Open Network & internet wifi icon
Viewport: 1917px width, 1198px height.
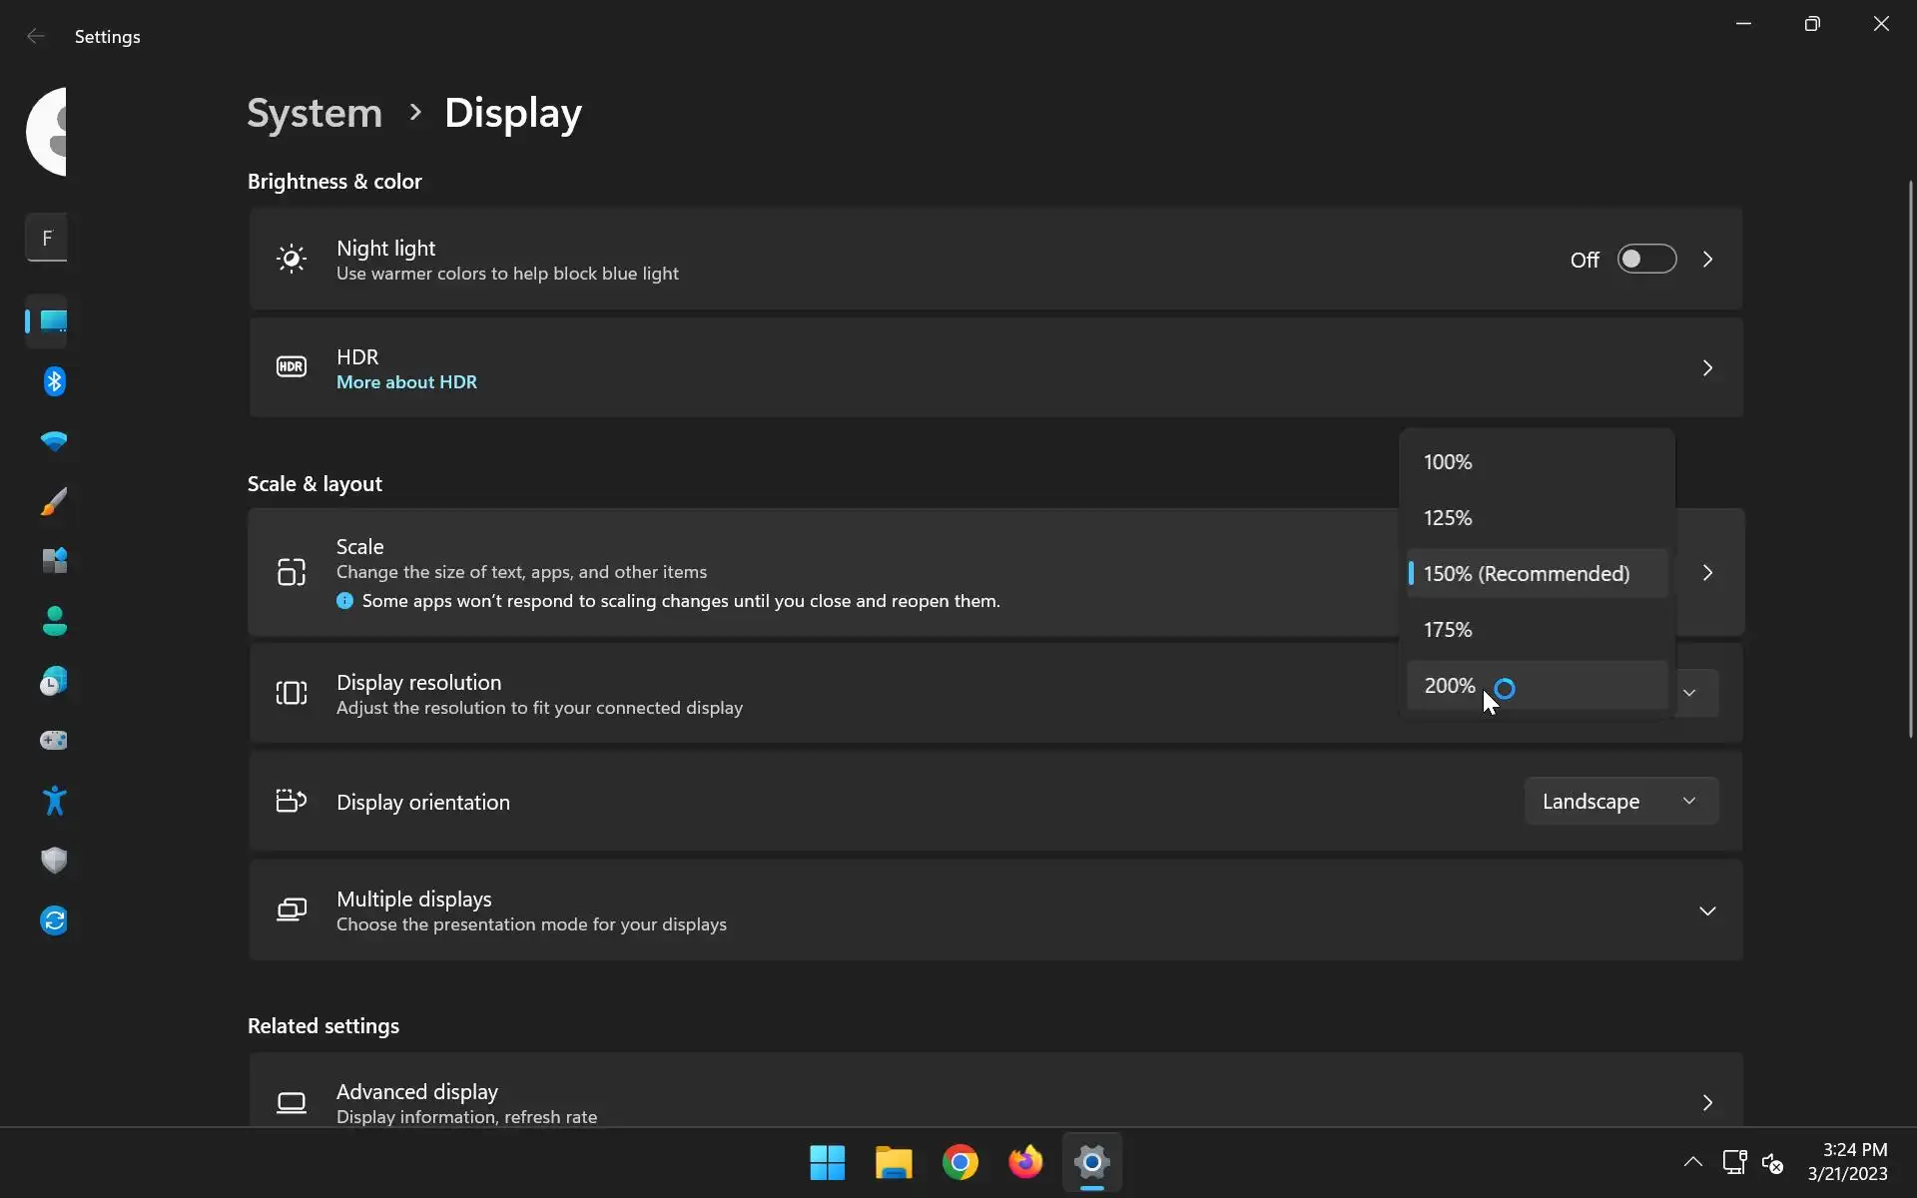pos(54,441)
